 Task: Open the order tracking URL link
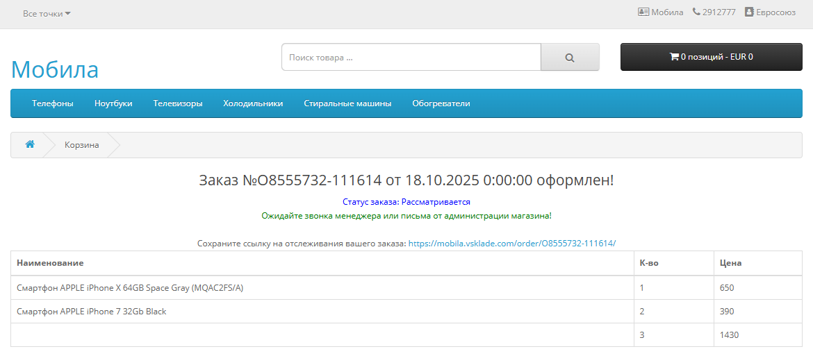click(511, 244)
